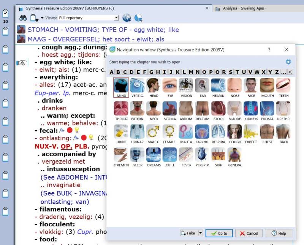Click the backspace '<' letter key
Image resolution: width=304 pixels, height=245 pixels.
click(x=290, y=72)
